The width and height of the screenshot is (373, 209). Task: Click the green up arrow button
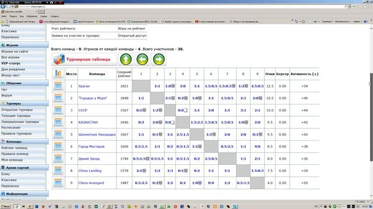pyautogui.click(x=126, y=59)
